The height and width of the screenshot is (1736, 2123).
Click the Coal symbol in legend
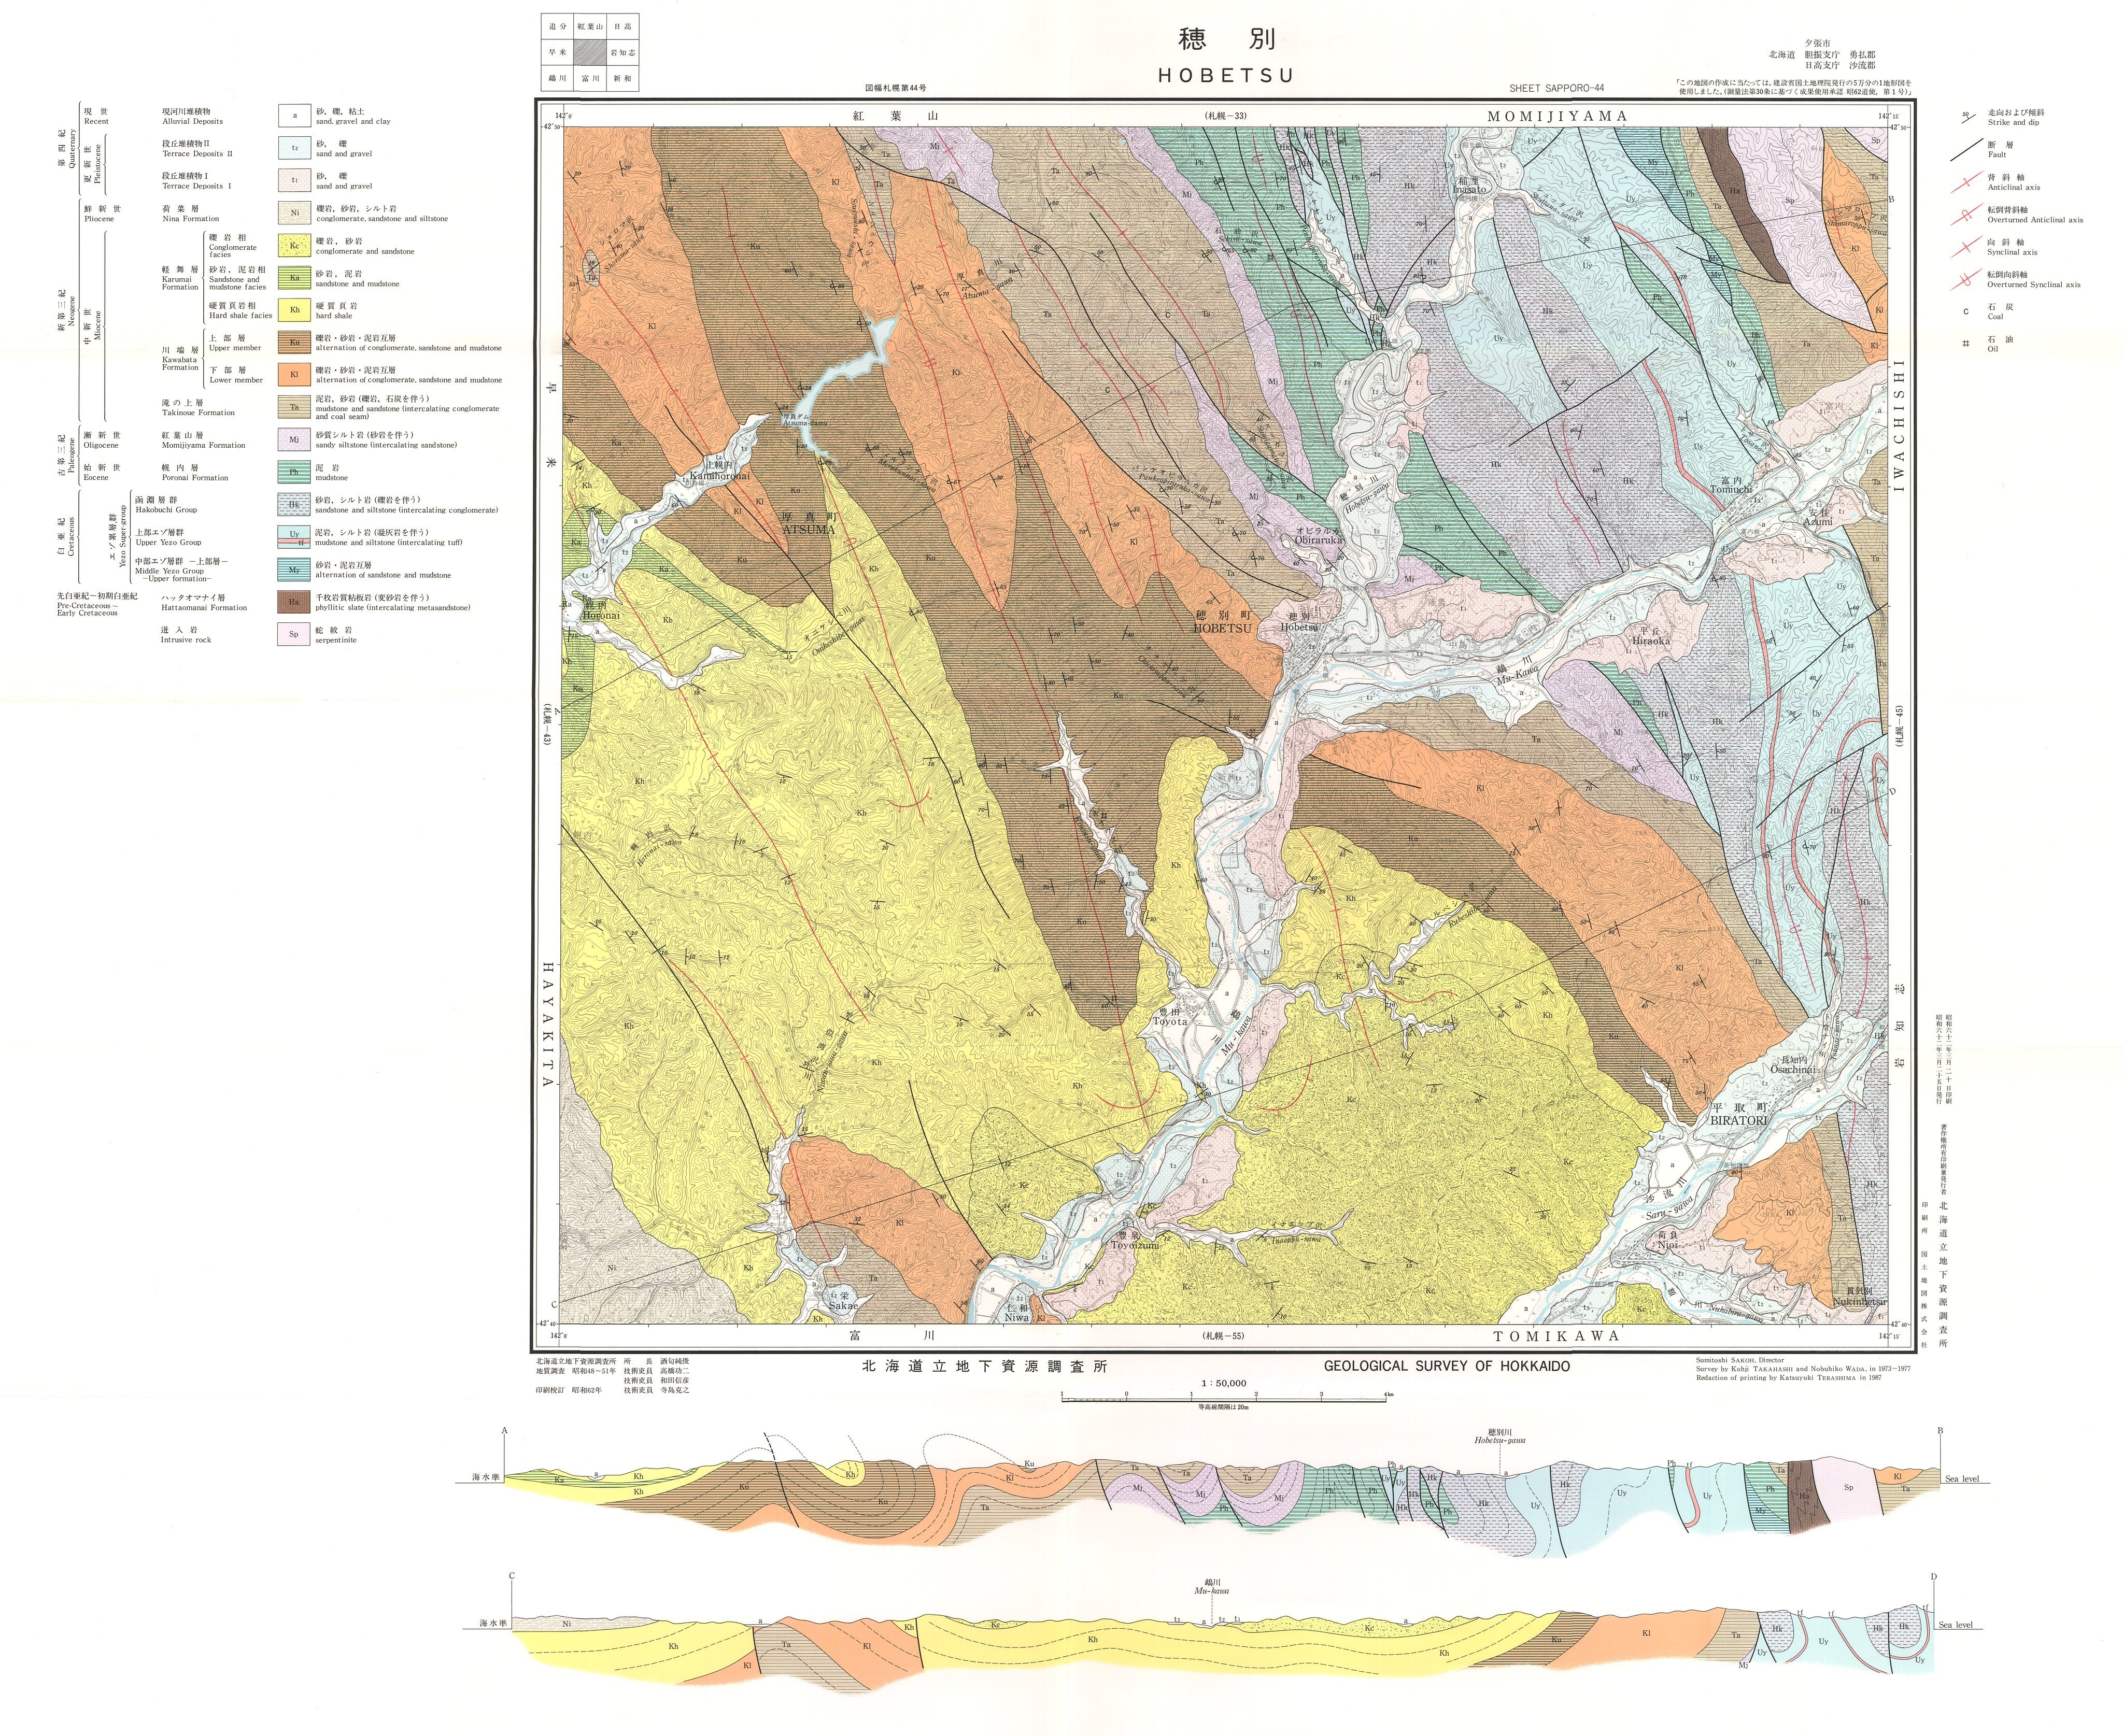coord(1965,312)
